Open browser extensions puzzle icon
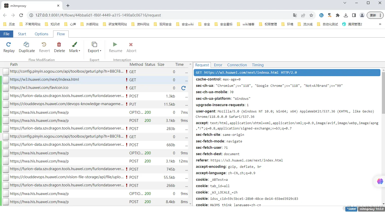This screenshot has height=212, width=385. pyautogui.click(x=338, y=15)
